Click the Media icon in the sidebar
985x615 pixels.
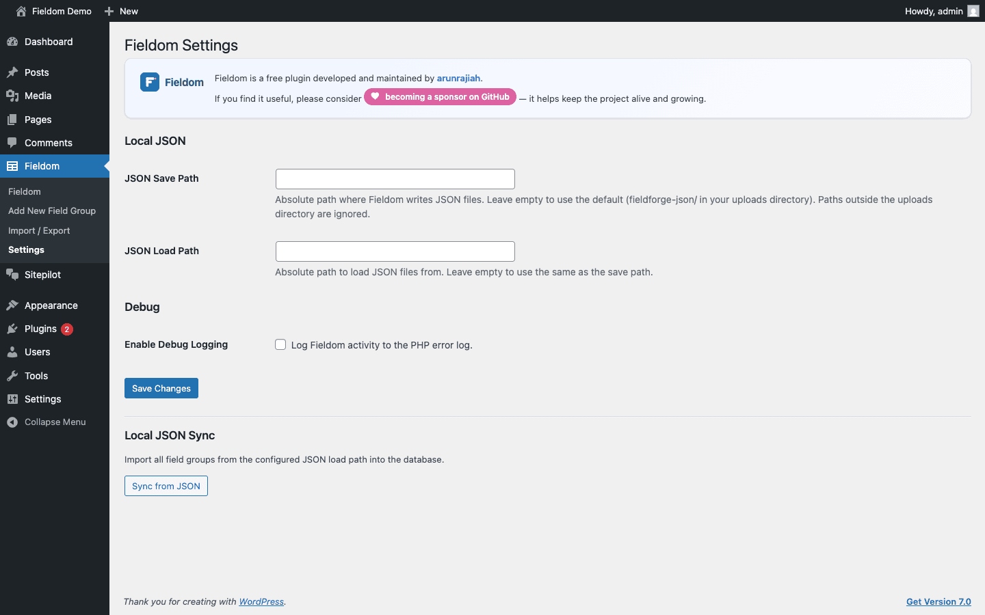[x=12, y=96]
